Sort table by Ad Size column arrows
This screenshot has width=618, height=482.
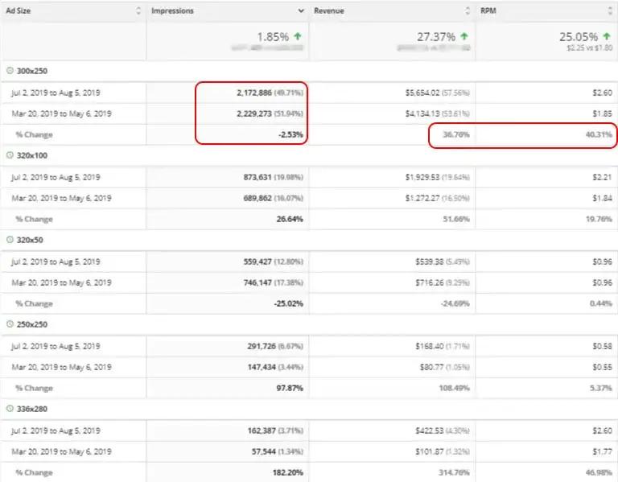click(138, 10)
